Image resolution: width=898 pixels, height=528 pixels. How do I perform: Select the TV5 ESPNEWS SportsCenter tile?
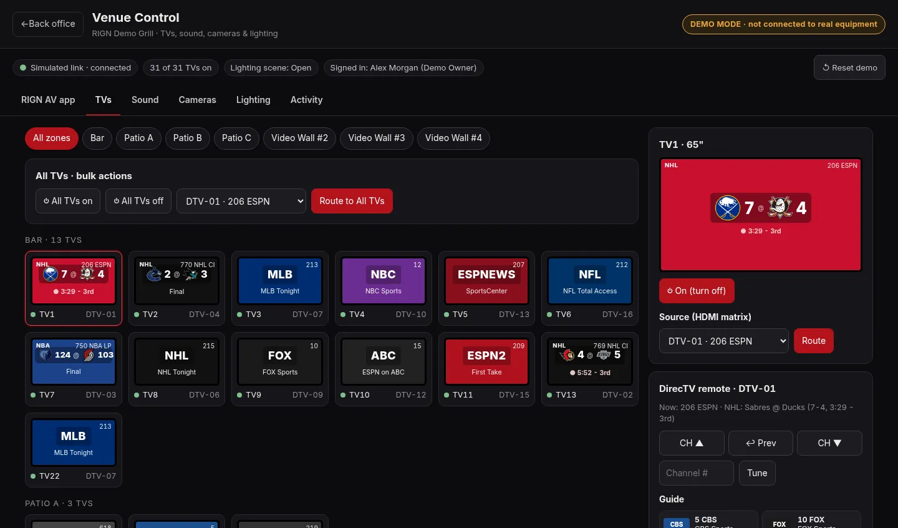click(x=487, y=288)
